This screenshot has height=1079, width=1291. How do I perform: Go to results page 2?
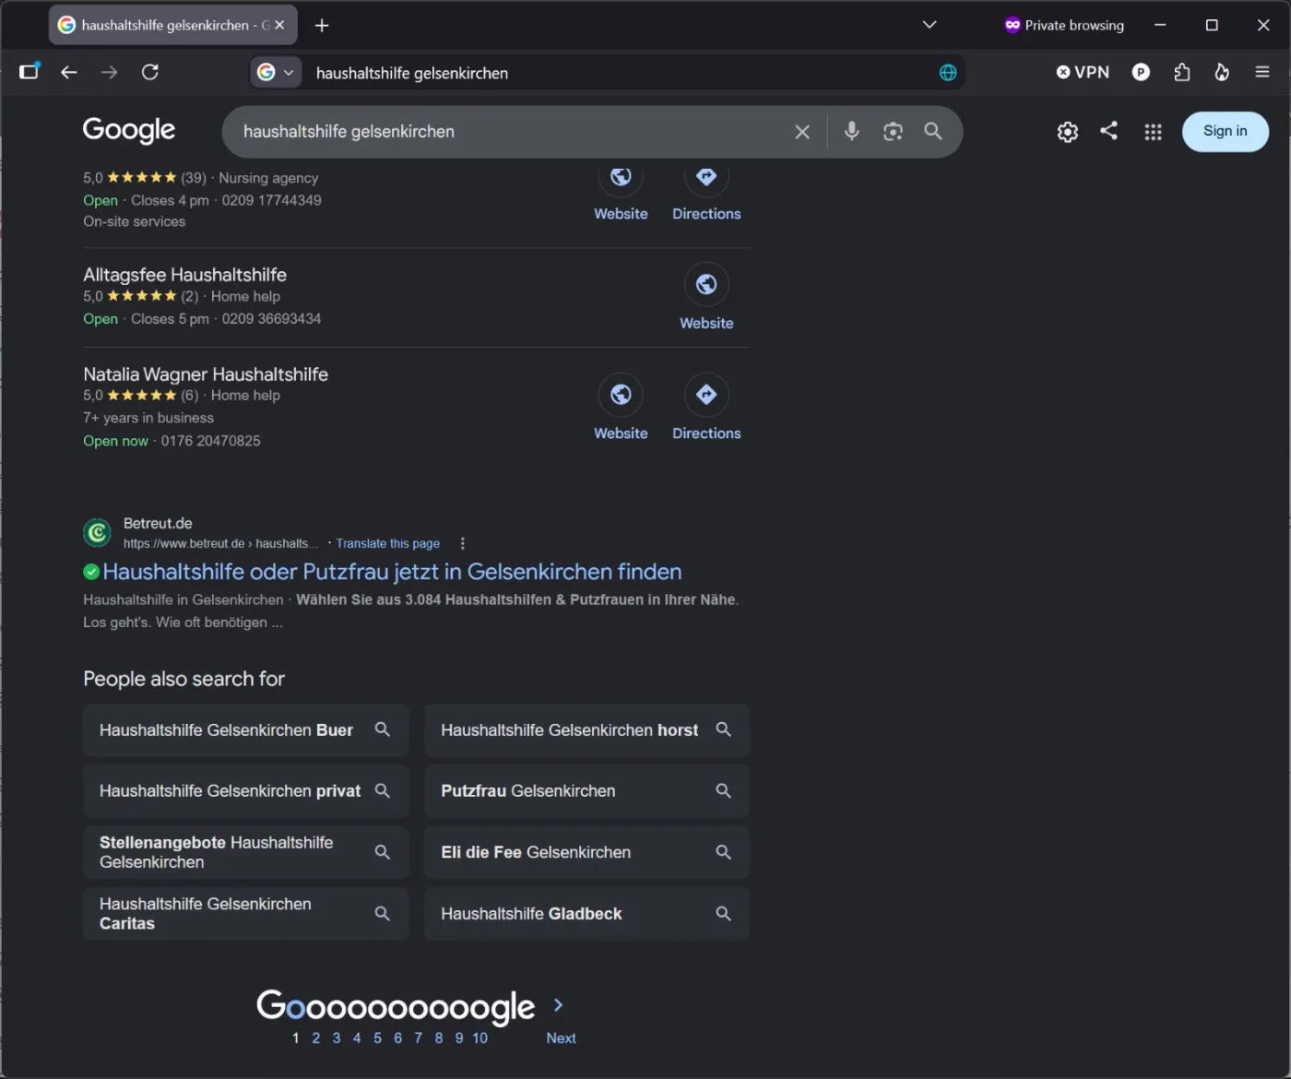(x=315, y=1038)
